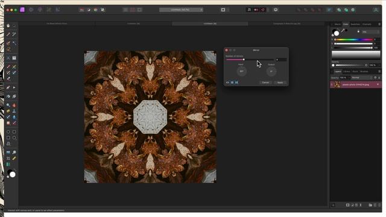Switch to the rightmost open document tab
This screenshot has height=217, width=386.
tap(286, 24)
